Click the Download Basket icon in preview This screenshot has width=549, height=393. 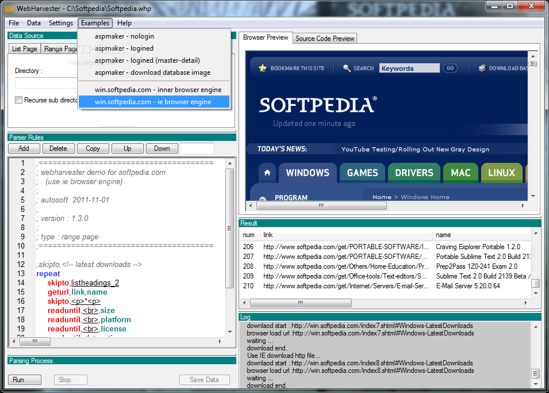(482, 68)
